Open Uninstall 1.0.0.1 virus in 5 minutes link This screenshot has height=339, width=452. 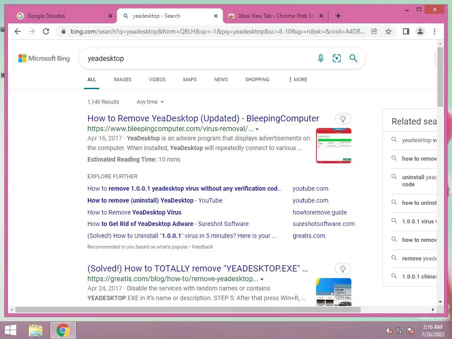[182, 236]
